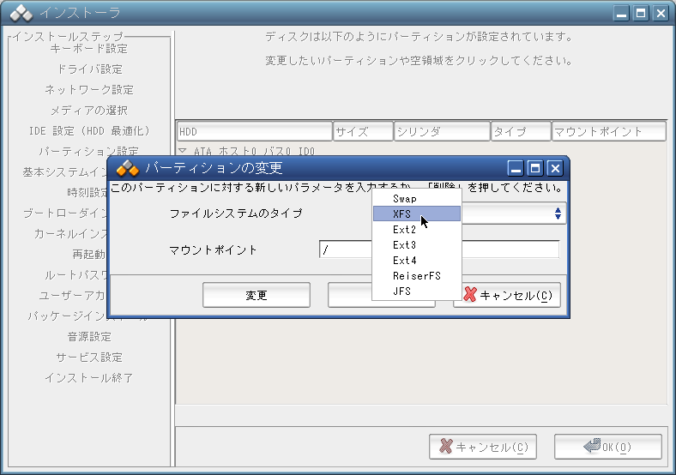Choose ReiserFS from the dropdown list

[x=417, y=276]
